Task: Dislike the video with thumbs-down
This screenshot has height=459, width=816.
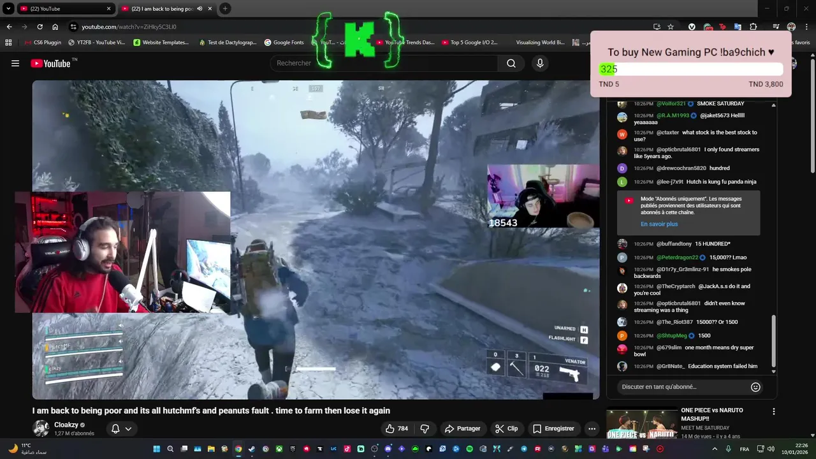Action: [x=425, y=428]
